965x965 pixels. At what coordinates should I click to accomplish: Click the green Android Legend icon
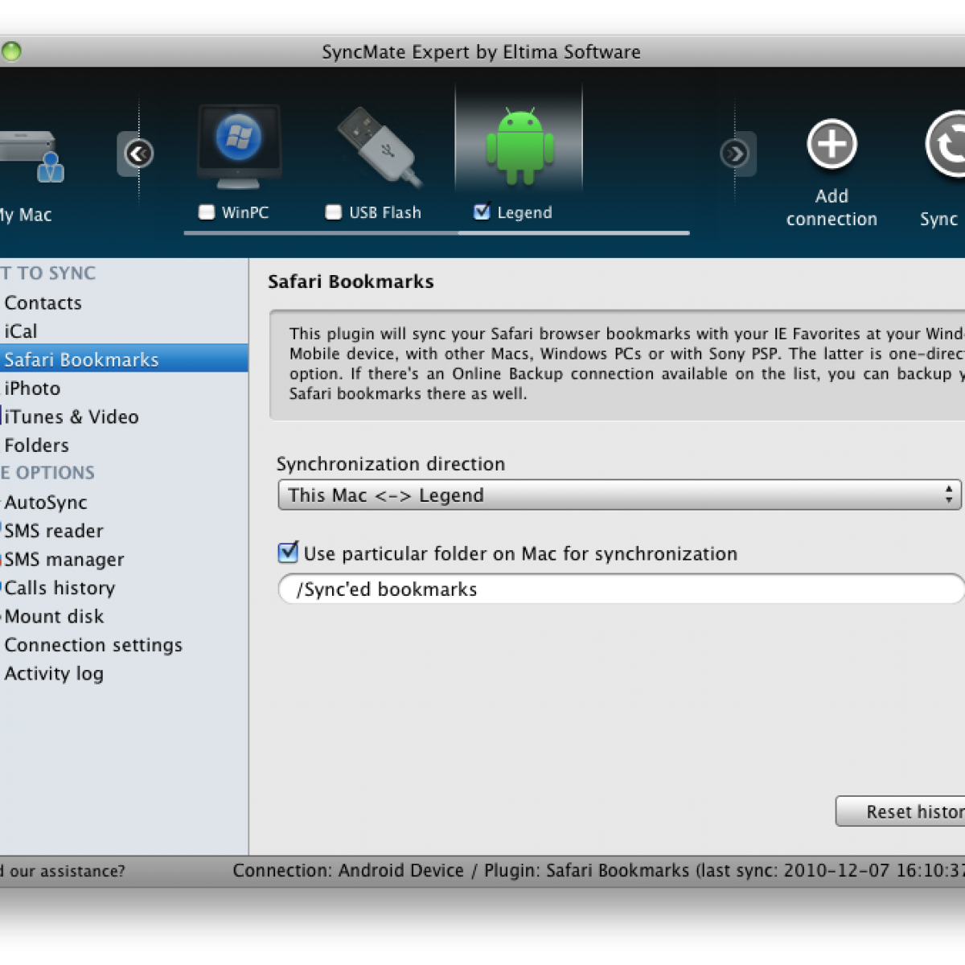pyautogui.click(x=519, y=145)
